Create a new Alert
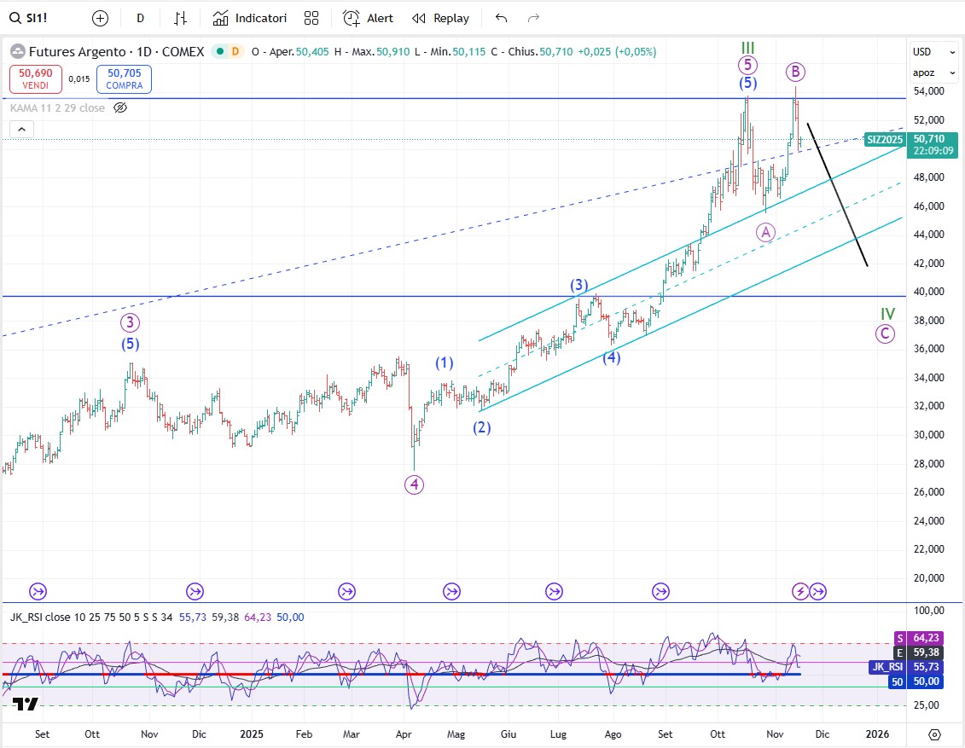Screen dimensions: 965x748 [x=368, y=18]
